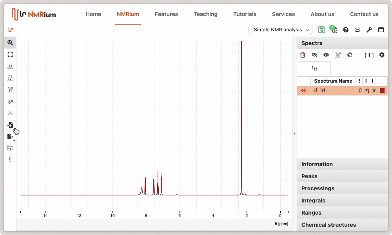
Task: Delete spectrum using red trash icon
Action: coord(303,55)
